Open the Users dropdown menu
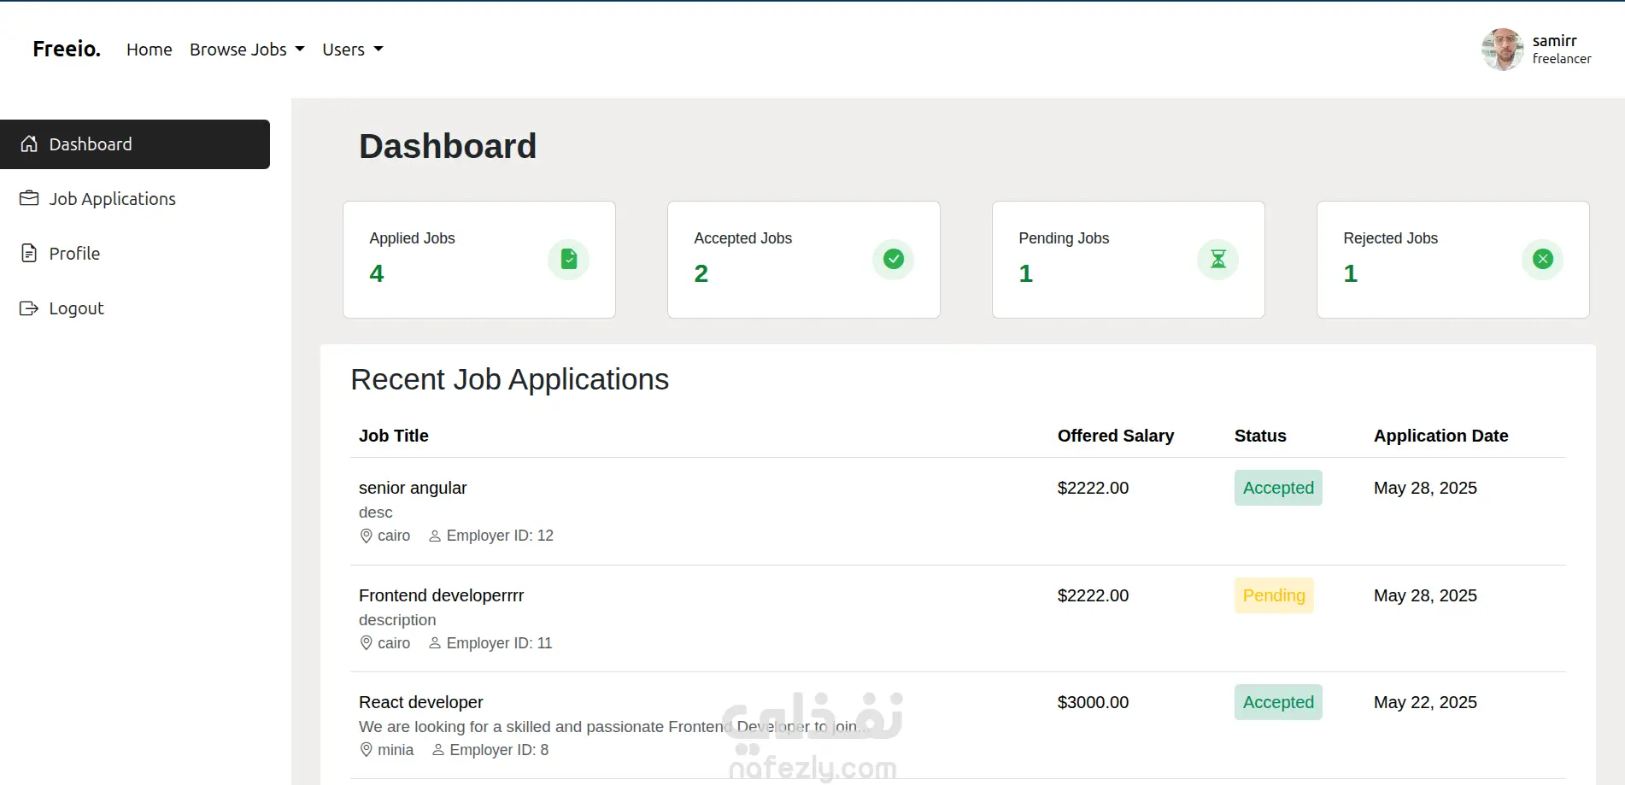Screen dimensions: 1625x785 (x=352, y=50)
